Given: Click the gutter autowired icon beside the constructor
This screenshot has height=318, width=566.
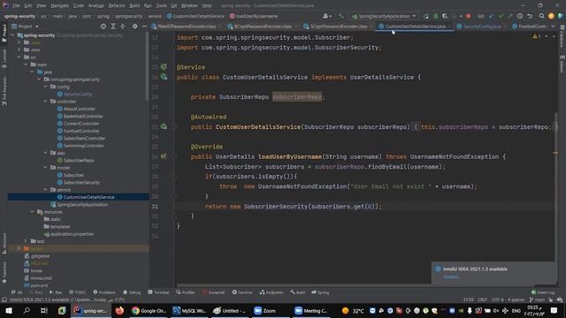Looking at the screenshot, I should pyautogui.click(x=164, y=126).
